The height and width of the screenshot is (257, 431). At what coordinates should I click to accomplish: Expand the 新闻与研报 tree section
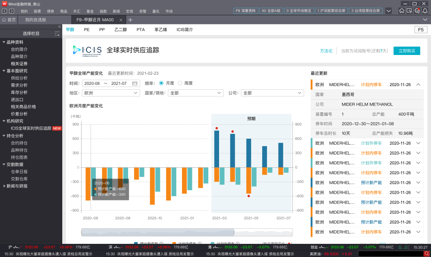[4, 186]
